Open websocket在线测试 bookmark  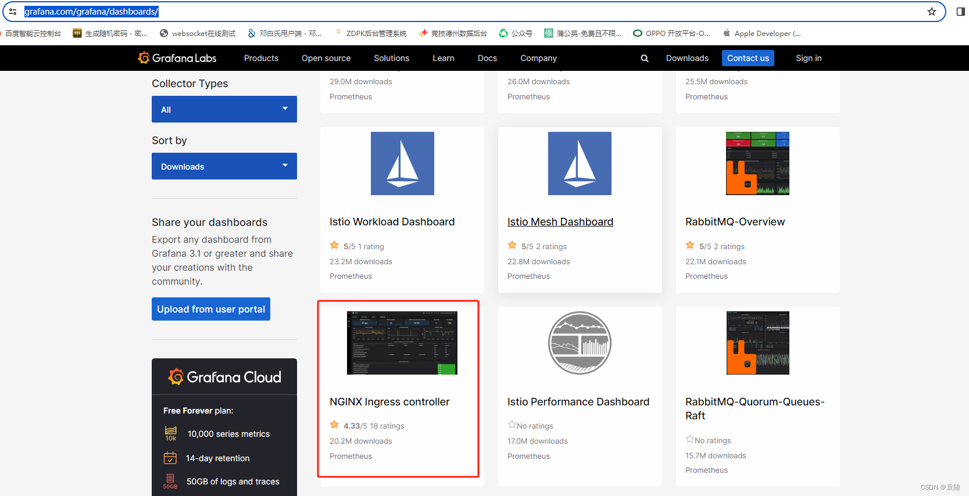point(198,33)
